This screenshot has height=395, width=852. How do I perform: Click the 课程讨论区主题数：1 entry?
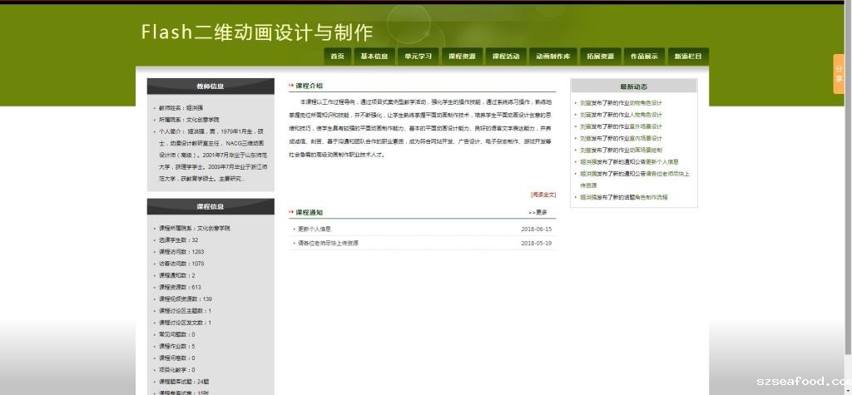tap(186, 311)
